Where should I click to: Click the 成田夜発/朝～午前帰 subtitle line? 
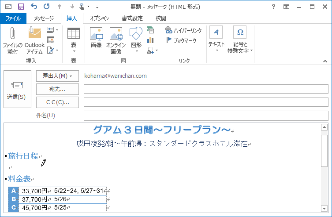162,144
